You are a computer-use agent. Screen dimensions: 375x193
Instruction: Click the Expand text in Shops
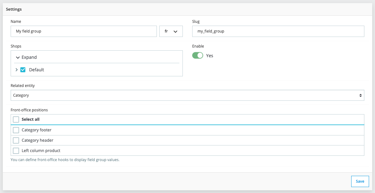(29, 58)
